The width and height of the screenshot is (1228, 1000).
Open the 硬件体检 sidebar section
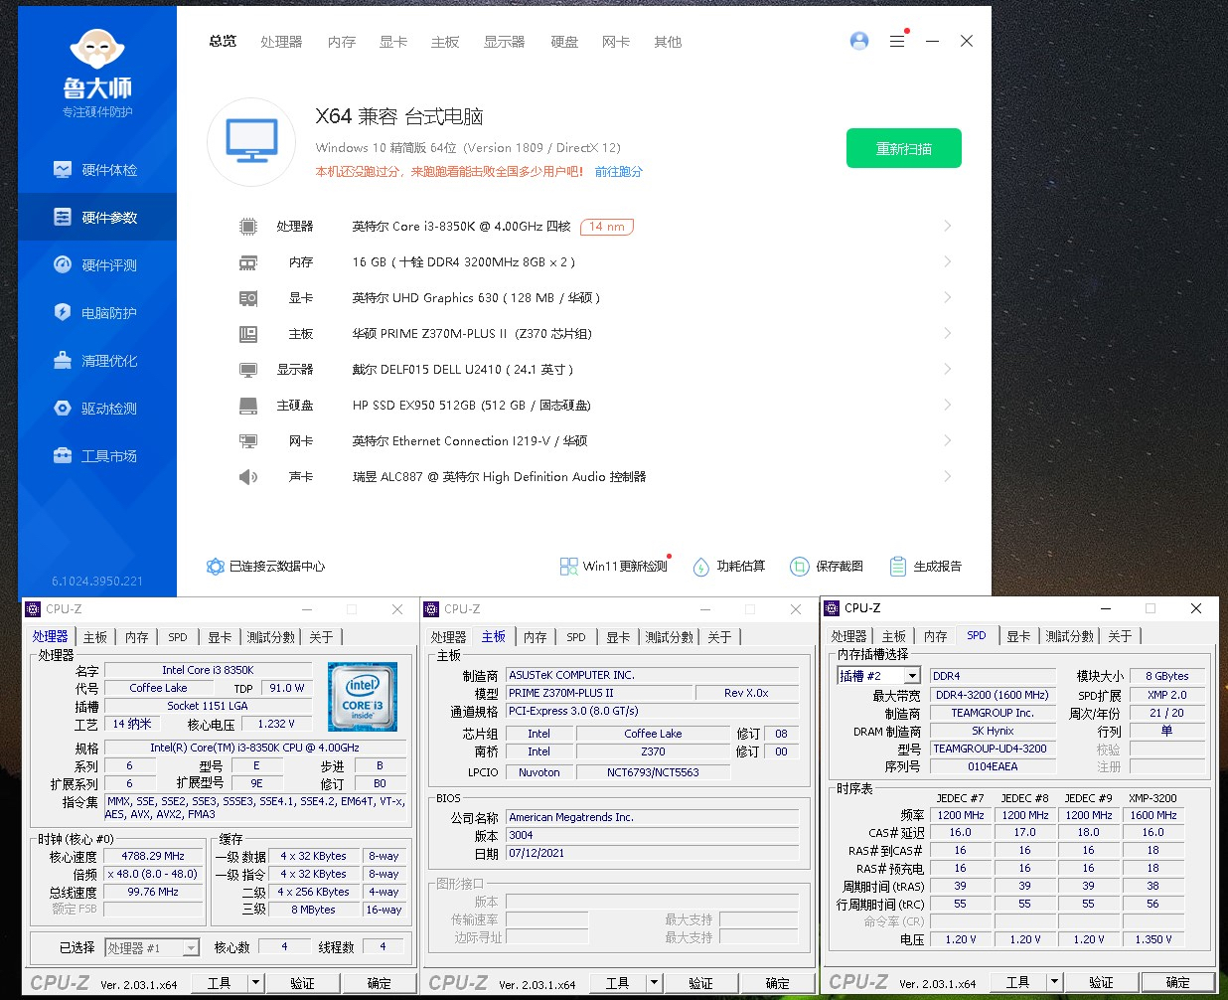(96, 169)
